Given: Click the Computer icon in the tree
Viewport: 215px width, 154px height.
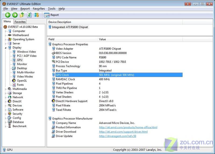Looking at the screenshot, I should 10,31.
